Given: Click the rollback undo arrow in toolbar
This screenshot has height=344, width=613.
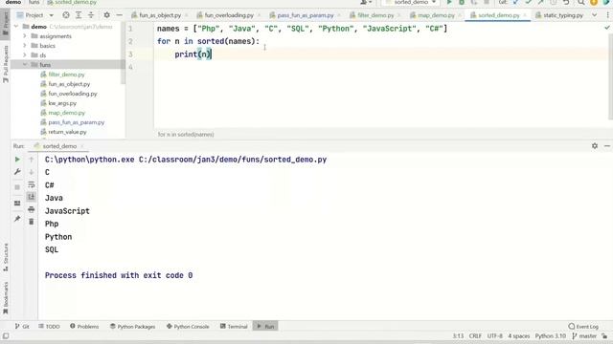Looking at the screenshot, I should pos(566,2).
